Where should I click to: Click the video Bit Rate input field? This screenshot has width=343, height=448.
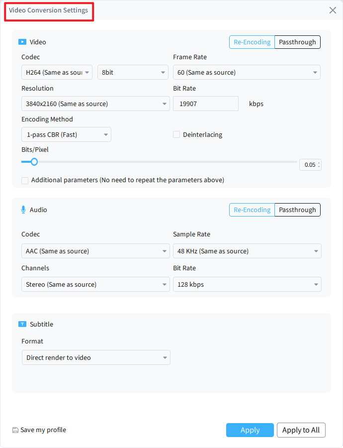point(206,104)
